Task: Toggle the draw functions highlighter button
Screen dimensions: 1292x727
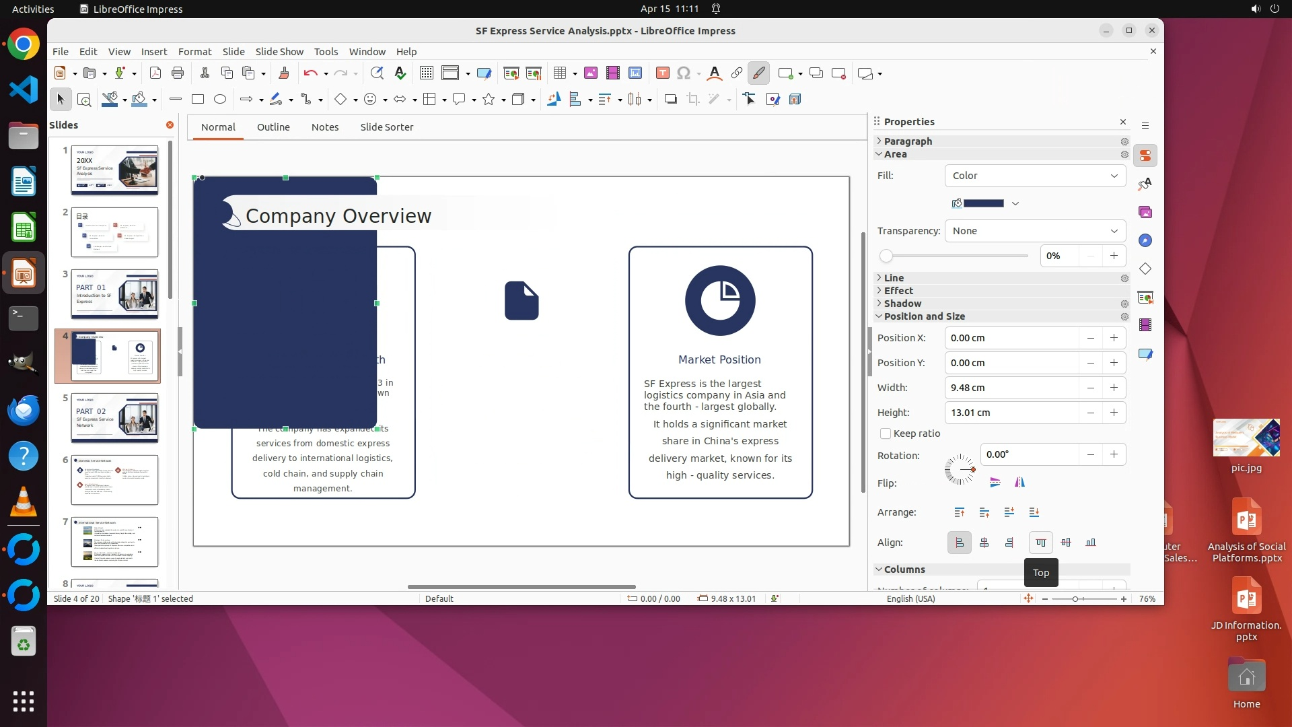Action: point(759,73)
